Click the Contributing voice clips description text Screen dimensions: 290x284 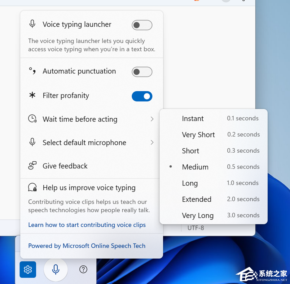[89, 206]
